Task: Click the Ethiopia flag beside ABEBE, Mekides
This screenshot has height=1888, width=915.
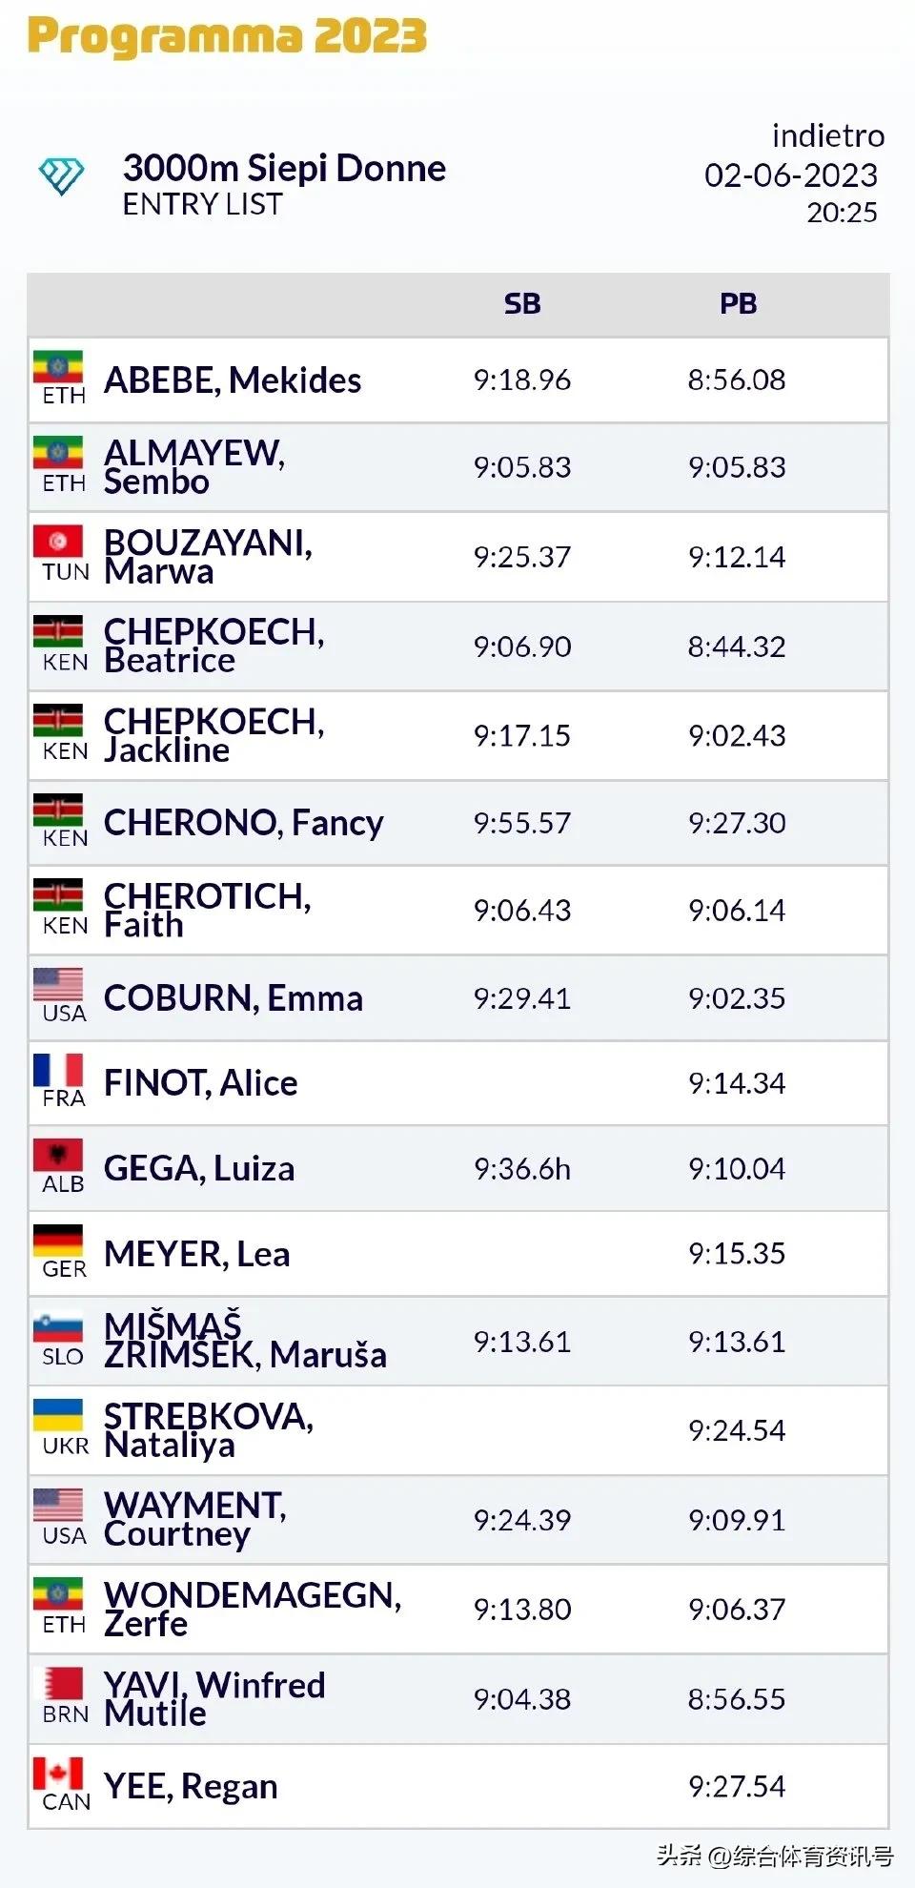Action: coord(58,367)
